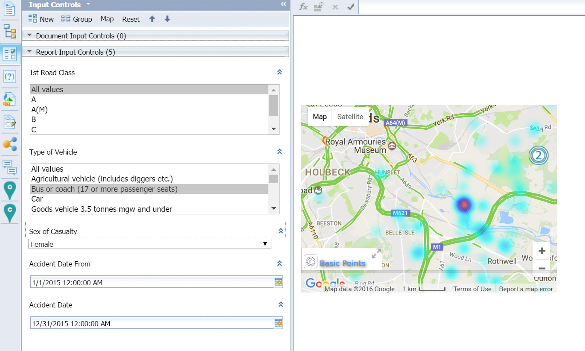This screenshot has height=351, width=585.
Task: Collapse Document Input Controls (0) section
Action: tap(30, 35)
